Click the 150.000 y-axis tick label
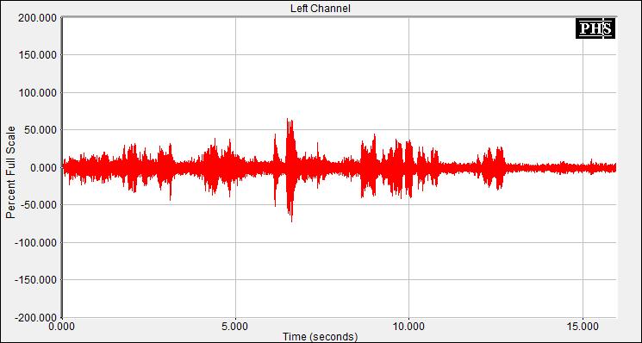 pos(38,55)
